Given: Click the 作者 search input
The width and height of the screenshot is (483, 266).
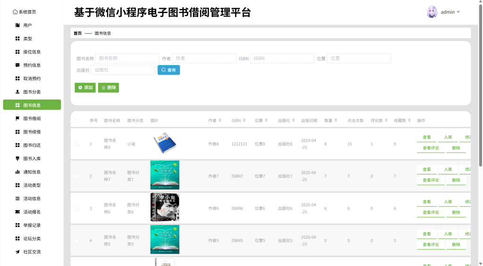Looking at the screenshot, I should point(204,58).
